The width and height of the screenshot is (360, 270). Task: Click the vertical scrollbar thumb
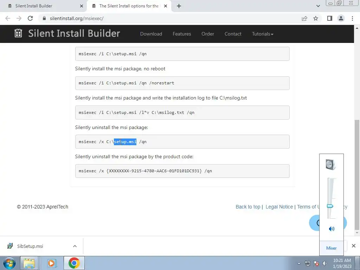(357, 175)
